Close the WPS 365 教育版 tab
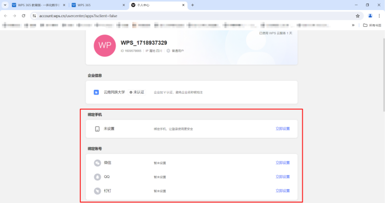The height and width of the screenshot is (203, 385). pos(64,5)
